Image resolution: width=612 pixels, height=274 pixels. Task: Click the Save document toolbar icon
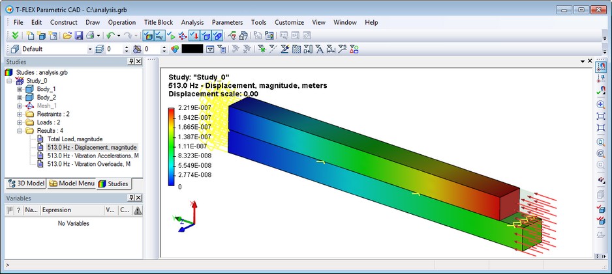(x=78, y=35)
